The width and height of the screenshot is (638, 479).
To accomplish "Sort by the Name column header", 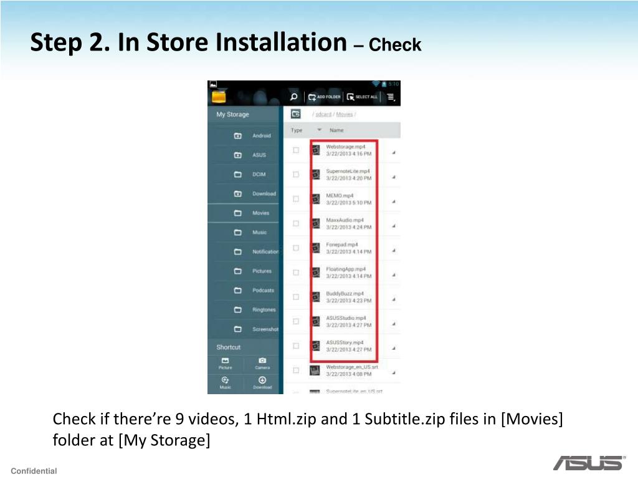I will (x=336, y=130).
